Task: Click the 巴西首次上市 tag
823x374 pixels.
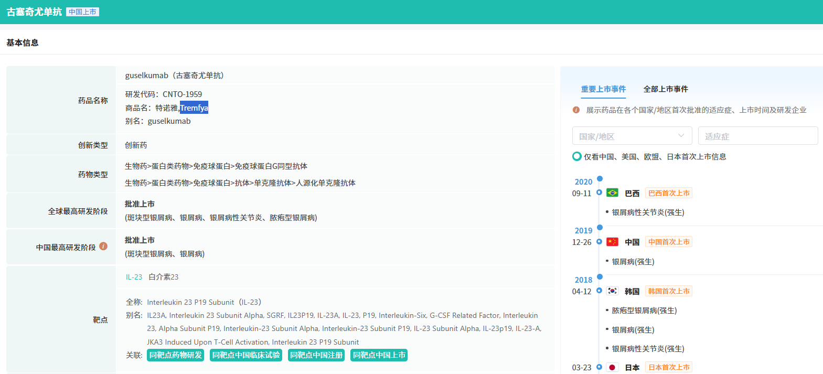Action: [x=669, y=193]
